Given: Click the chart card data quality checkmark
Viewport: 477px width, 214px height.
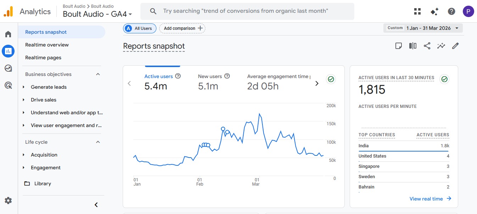Looking at the screenshot, I should (x=331, y=79).
